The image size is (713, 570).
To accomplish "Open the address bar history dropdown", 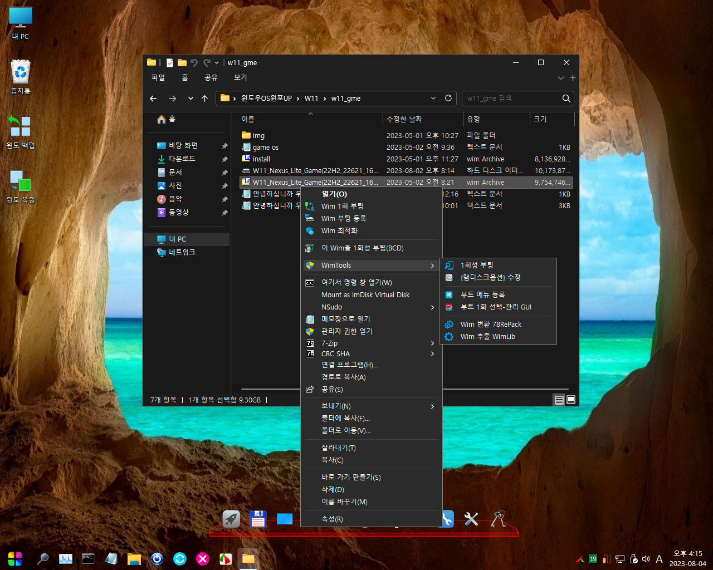I will [x=433, y=98].
